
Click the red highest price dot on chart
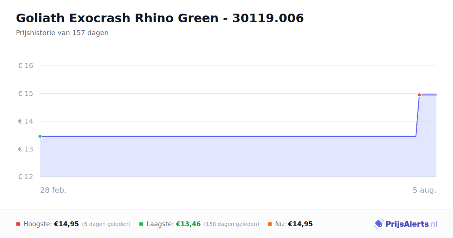coord(419,95)
